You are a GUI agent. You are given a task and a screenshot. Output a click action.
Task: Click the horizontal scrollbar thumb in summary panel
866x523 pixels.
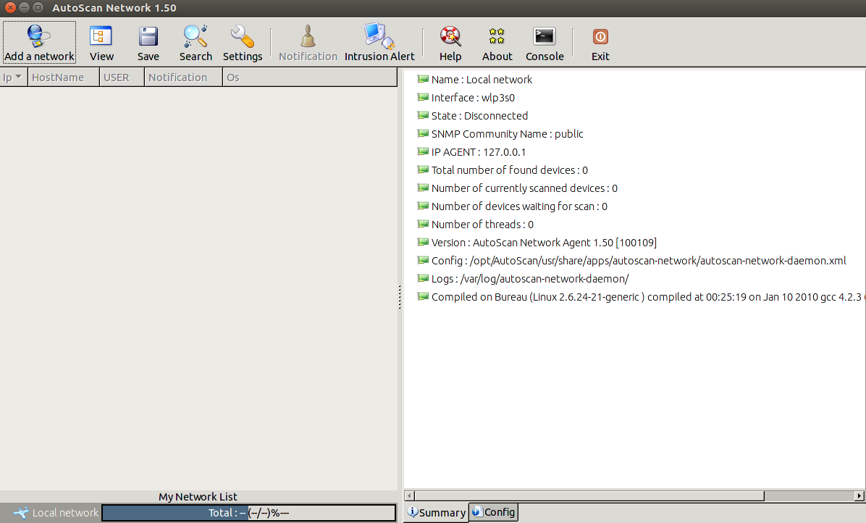589,496
